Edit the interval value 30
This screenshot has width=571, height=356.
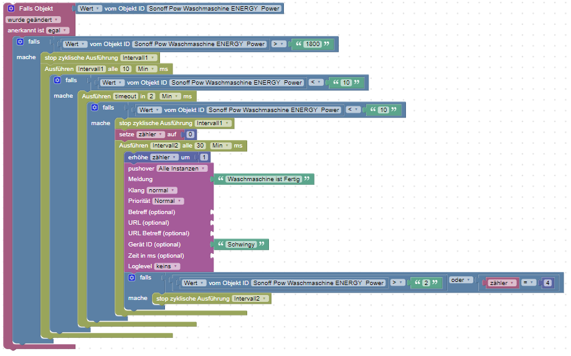200,145
